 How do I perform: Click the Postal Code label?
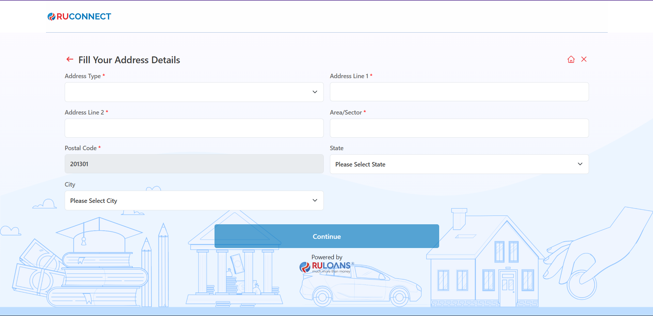point(81,148)
